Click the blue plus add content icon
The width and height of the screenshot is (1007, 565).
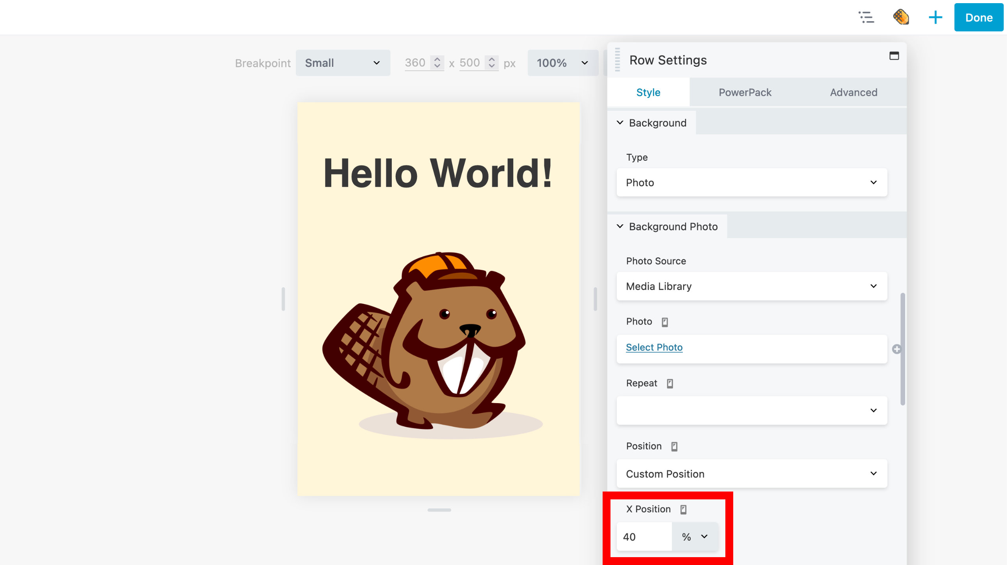tap(935, 17)
